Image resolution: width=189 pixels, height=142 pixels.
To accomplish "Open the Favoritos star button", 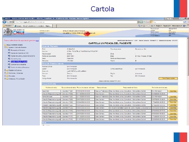I will tap(7, 26).
